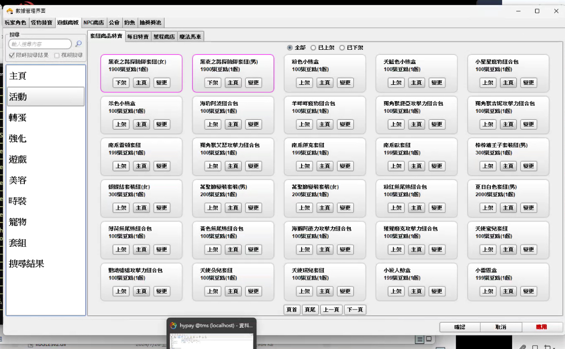Viewport: 565px width, 349px height.
Task: Switch to the 每日特賣 sub-tab
Action: tap(138, 37)
